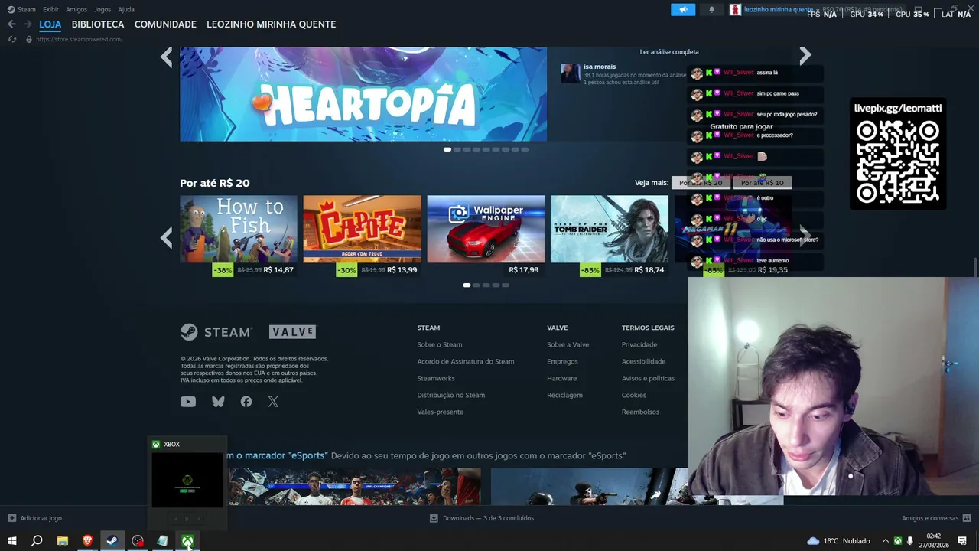Open the Capote game card

362,236
